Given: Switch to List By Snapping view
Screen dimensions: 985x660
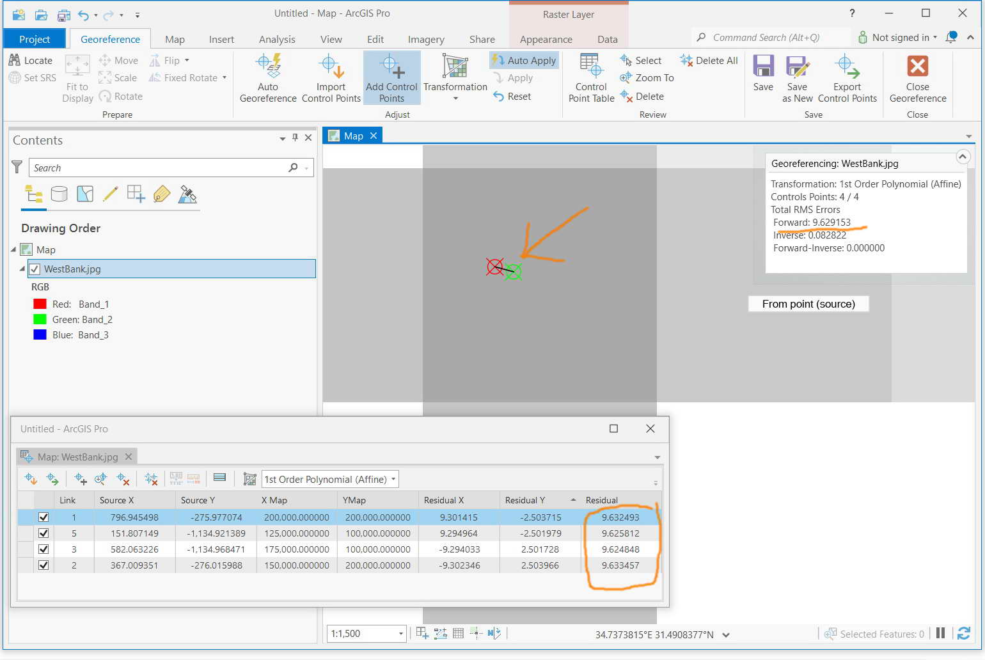Looking at the screenshot, I should [x=136, y=194].
